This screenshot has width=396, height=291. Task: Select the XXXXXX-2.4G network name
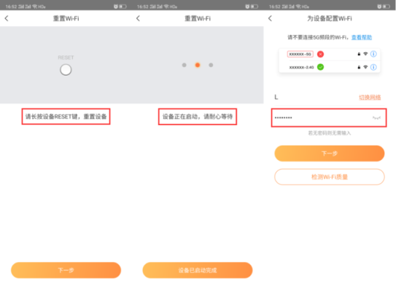tap(301, 67)
